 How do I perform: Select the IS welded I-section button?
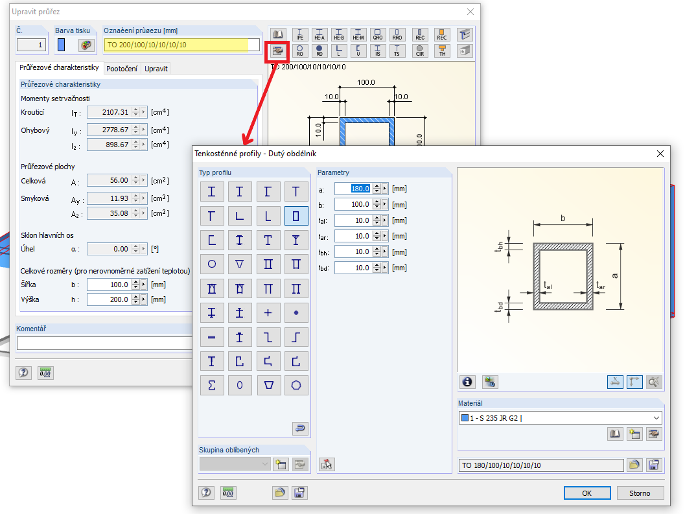click(378, 51)
